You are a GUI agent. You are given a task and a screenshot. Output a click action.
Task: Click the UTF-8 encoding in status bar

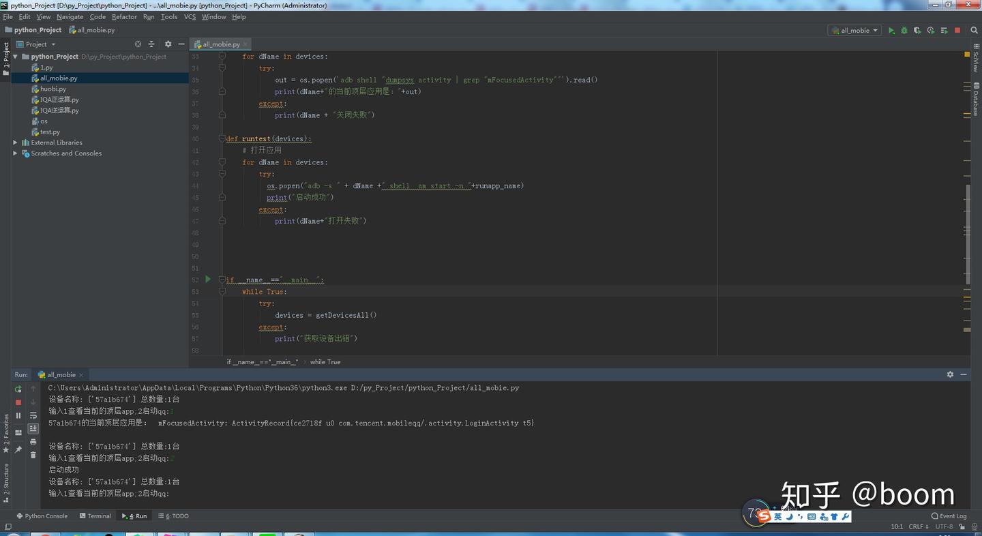944,526
